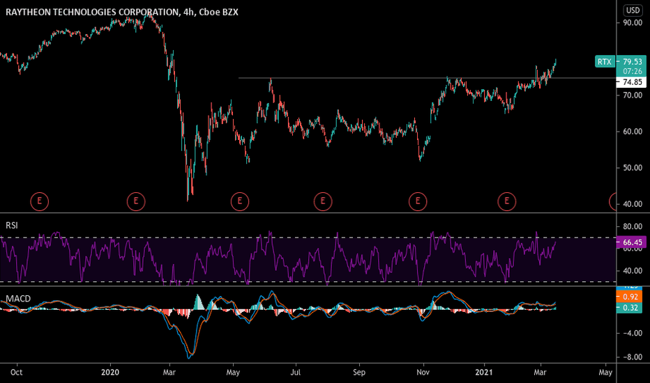Click the MACD indicator label

pos(18,299)
